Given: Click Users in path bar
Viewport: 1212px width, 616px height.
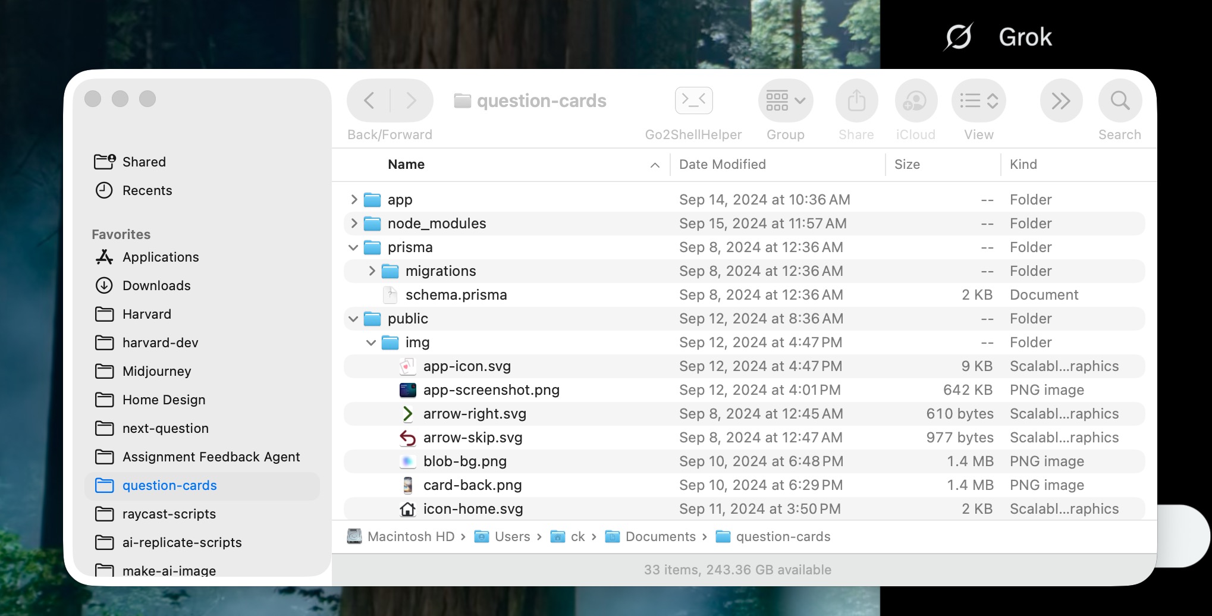Looking at the screenshot, I should tap(502, 536).
